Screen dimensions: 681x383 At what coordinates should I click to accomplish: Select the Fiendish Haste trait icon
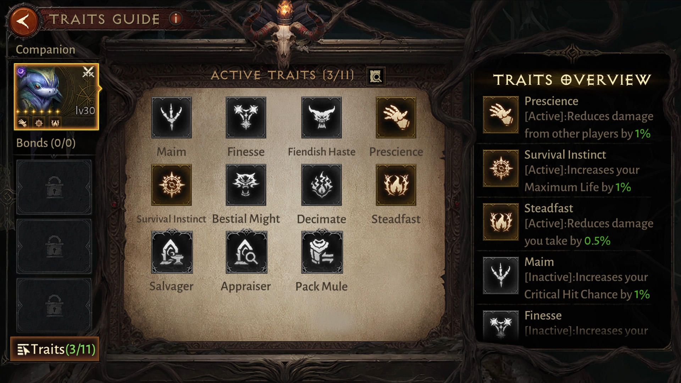[x=321, y=117]
